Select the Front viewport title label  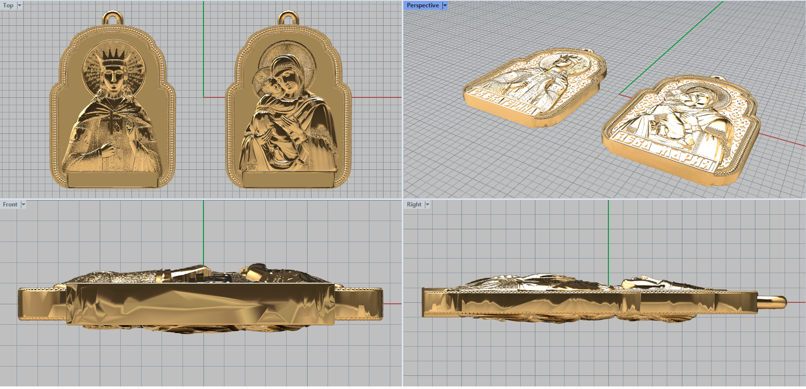click(x=10, y=205)
